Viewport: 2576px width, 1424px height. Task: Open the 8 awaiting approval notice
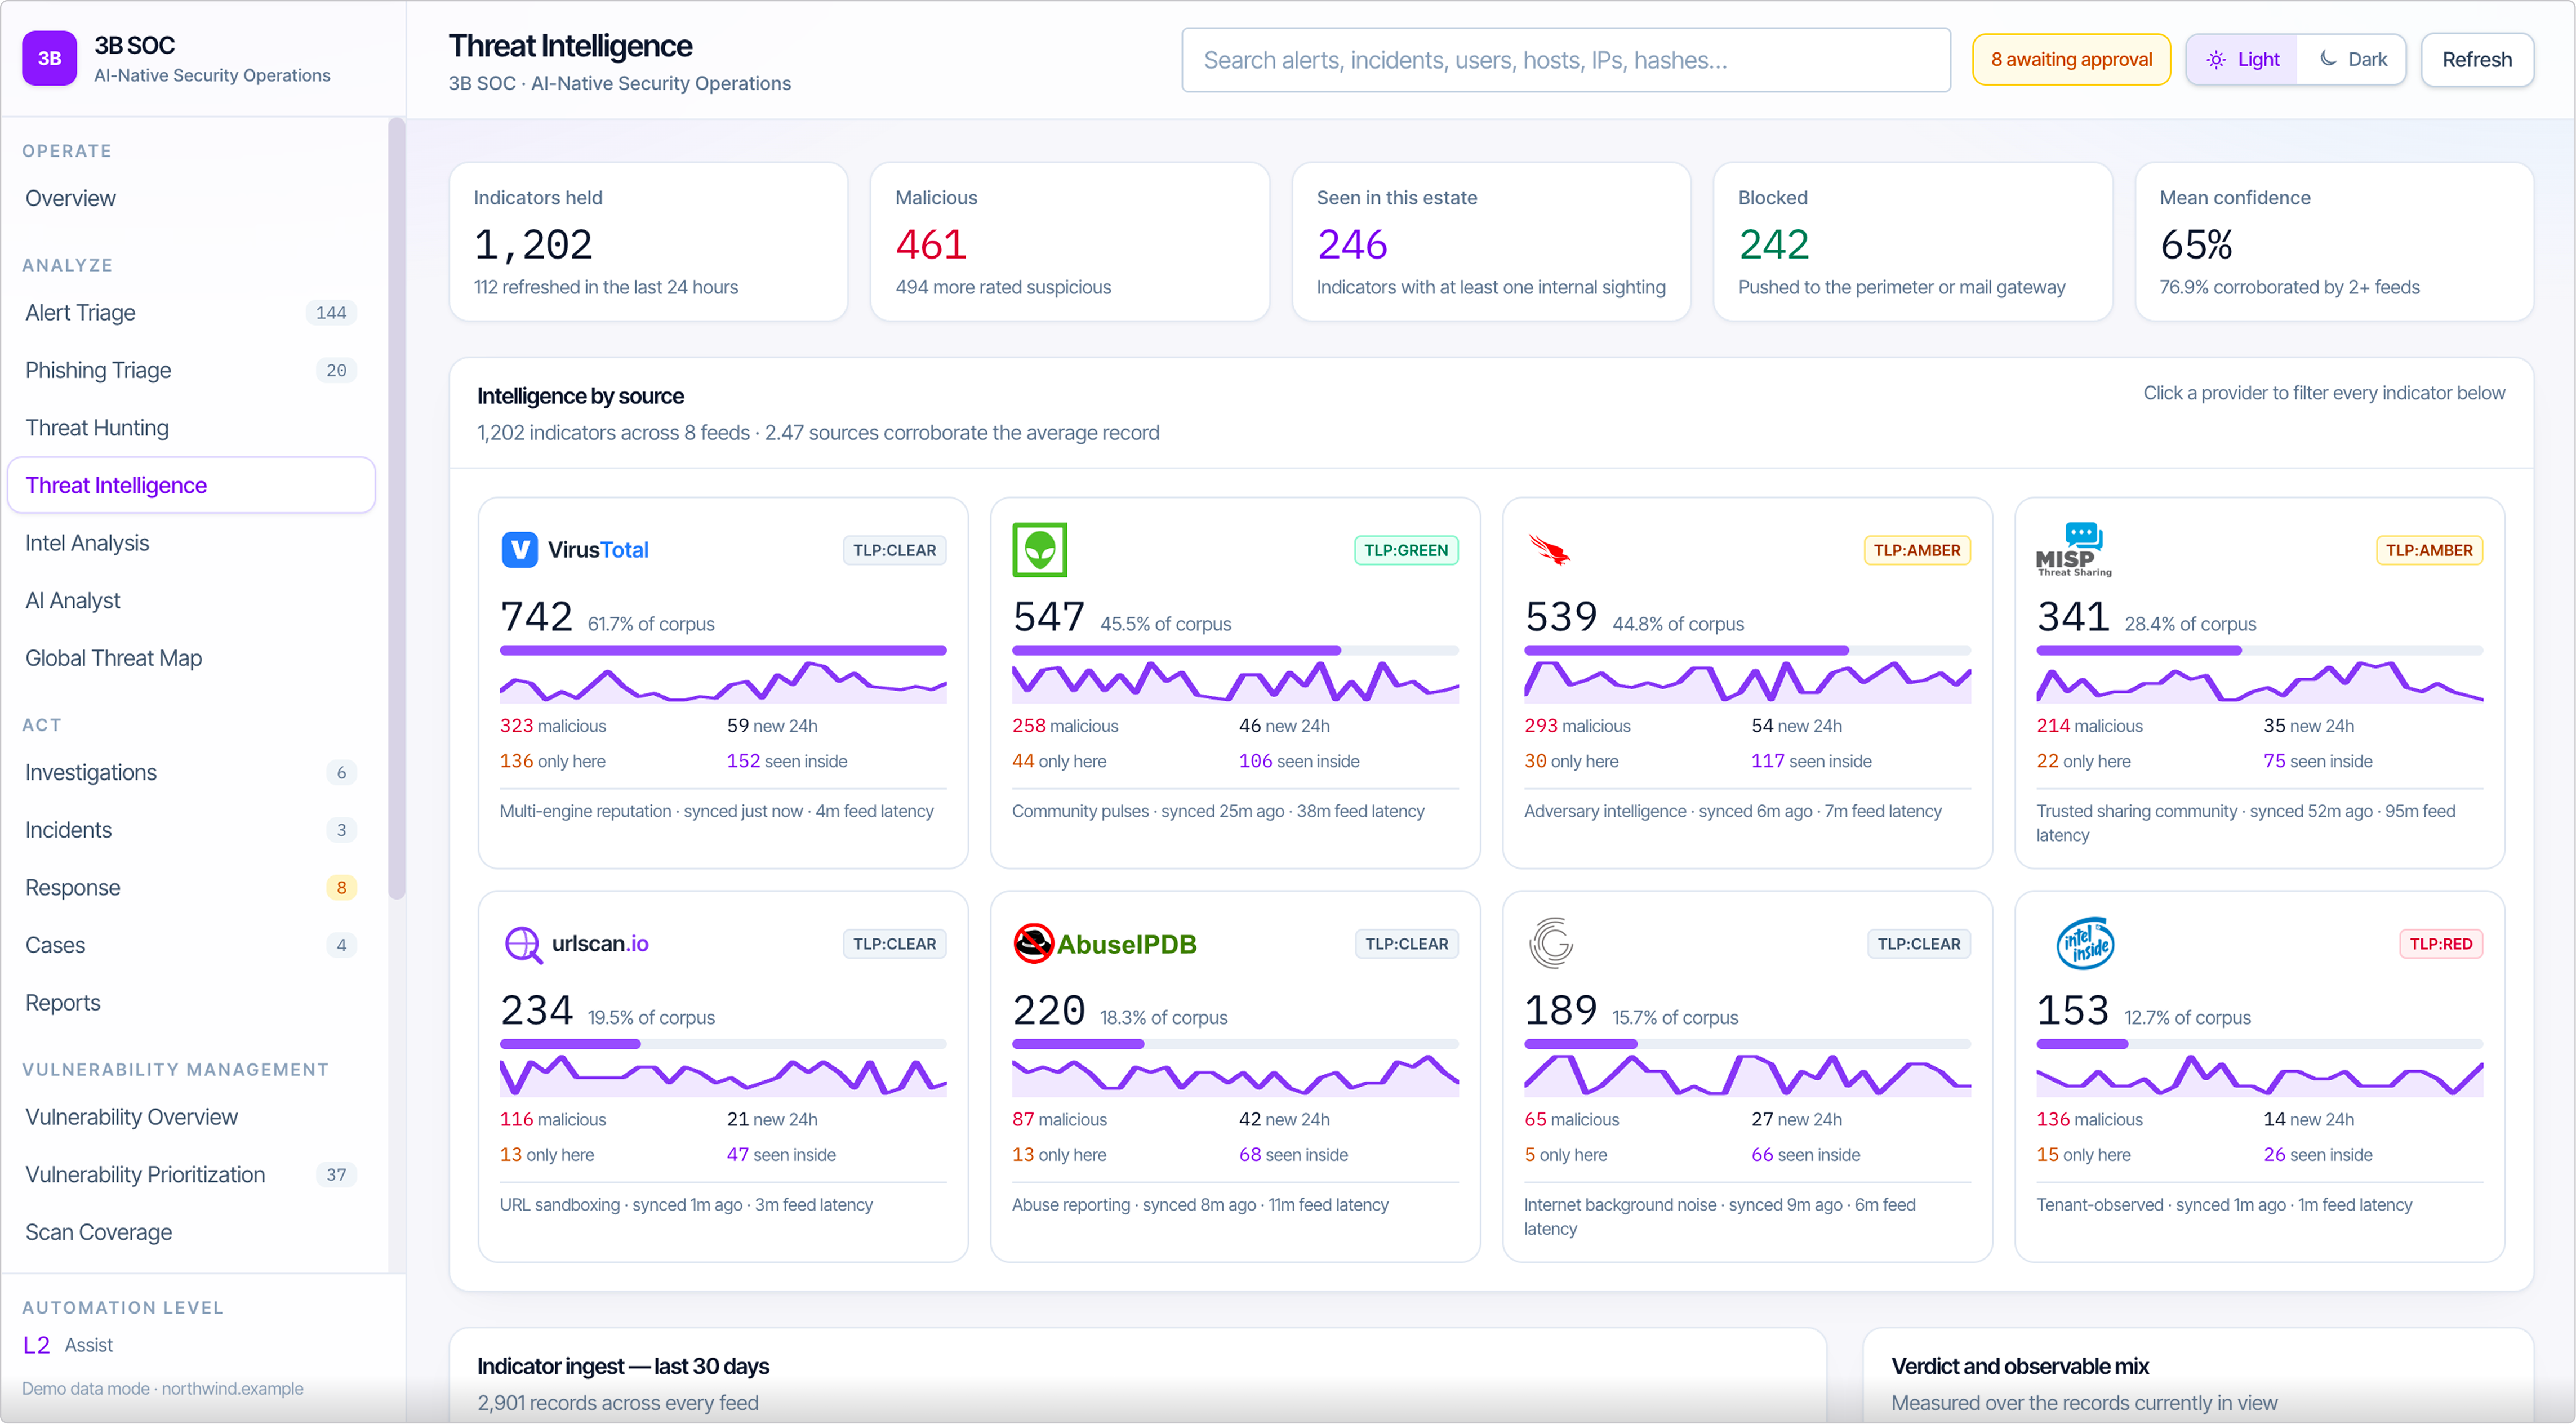point(2070,60)
